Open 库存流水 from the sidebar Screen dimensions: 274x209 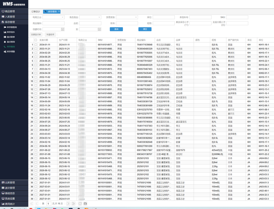[x=11, y=32]
